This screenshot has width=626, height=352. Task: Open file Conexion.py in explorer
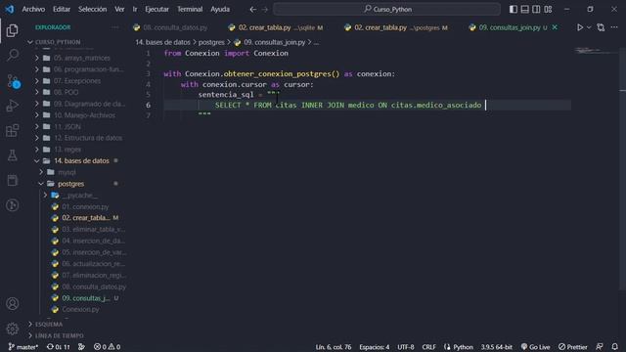point(80,309)
